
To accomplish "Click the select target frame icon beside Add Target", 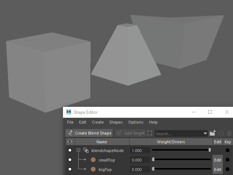I will tap(150, 133).
